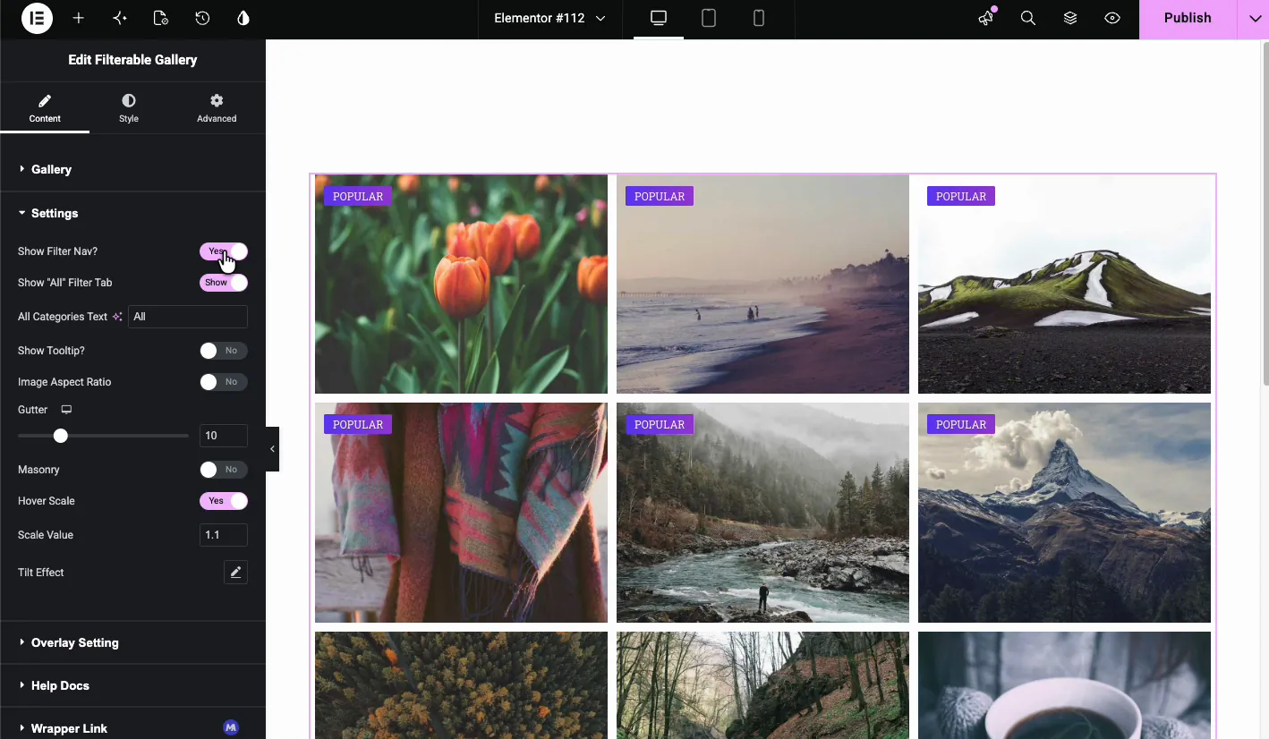Screen dimensions: 1269x739
Task: Select the colorful woven shawl image
Action: 461,513
